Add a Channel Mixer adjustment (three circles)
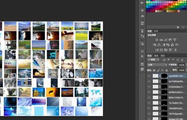This screenshot has height=120, width=187. click(x=172, y=45)
